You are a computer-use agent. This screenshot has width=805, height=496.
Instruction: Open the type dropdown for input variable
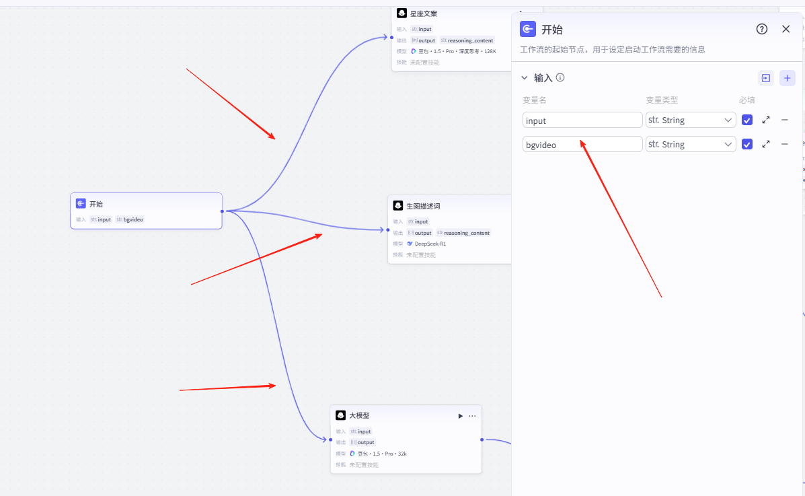(690, 120)
